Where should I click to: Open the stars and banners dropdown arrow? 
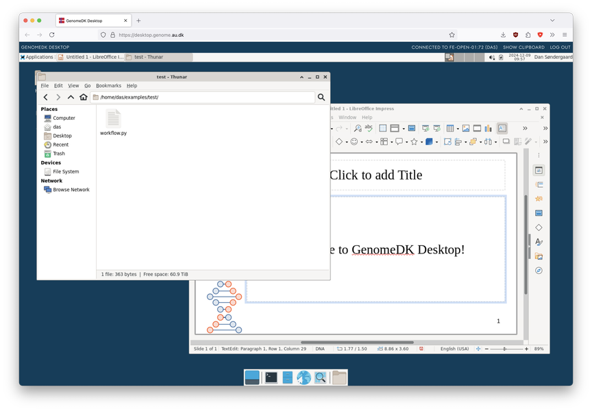coord(421,142)
